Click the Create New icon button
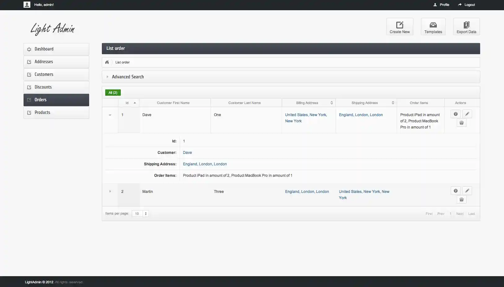504x287 pixels. (399, 27)
